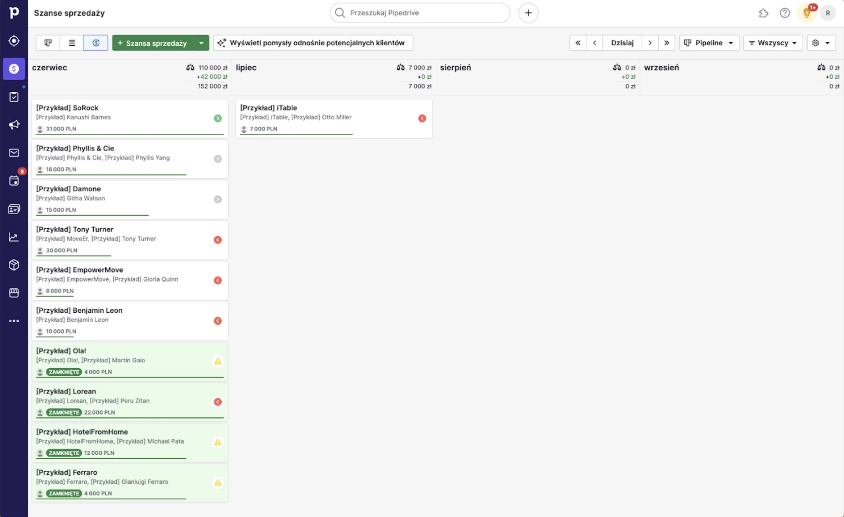
Task: Switch to list view
Action: tap(72, 43)
